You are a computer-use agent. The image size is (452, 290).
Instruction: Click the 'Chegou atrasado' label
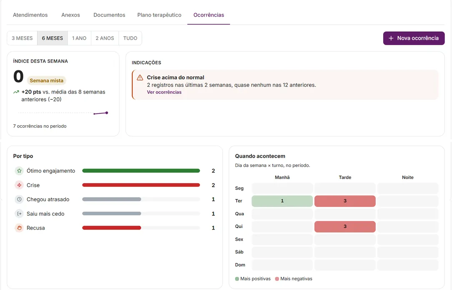[48, 199]
